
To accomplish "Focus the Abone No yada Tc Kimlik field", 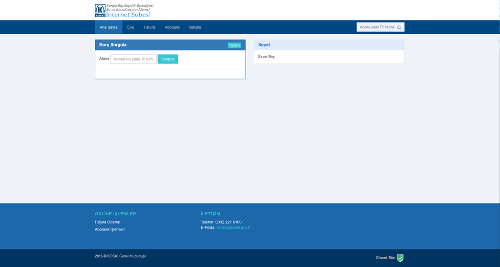I will [x=133, y=59].
